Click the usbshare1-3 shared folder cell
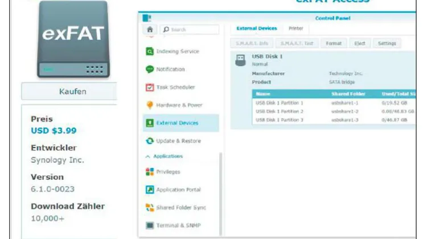Screen dimensions: 427x239 pyautogui.click(x=345, y=120)
